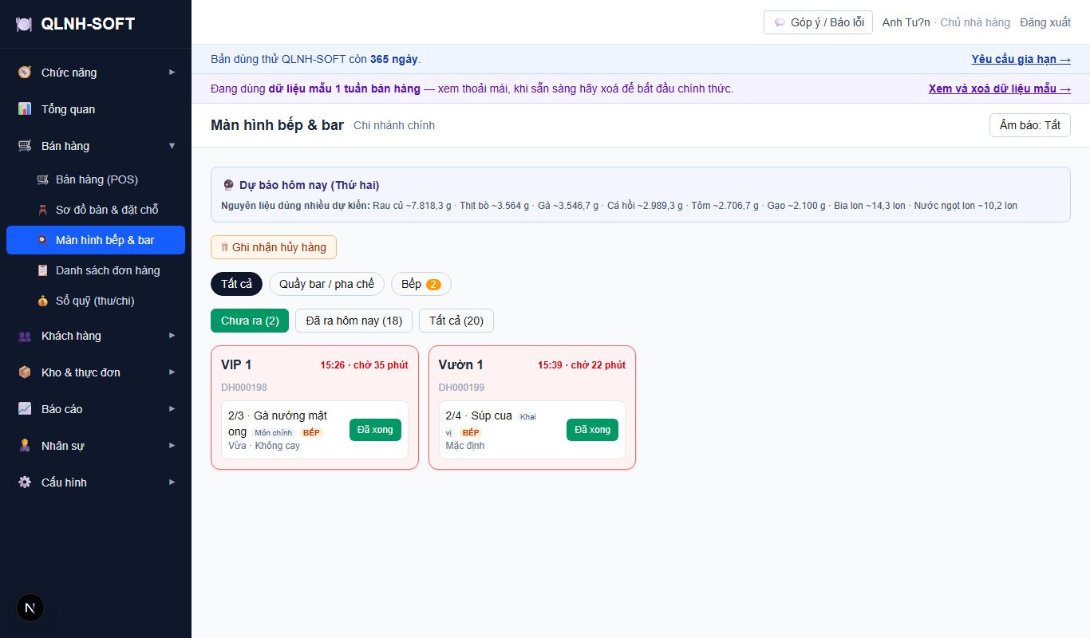This screenshot has width=1090, height=638.
Task: Click the Sổ quỹ money bag icon
Action: point(42,301)
